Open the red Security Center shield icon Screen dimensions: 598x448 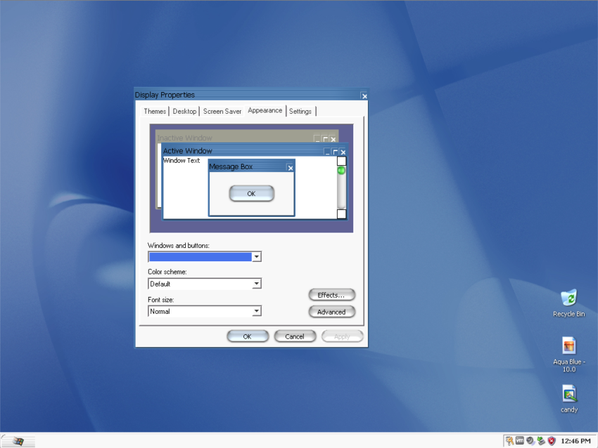click(x=552, y=441)
